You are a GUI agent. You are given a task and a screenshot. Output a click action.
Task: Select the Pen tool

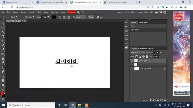coord(3,72)
